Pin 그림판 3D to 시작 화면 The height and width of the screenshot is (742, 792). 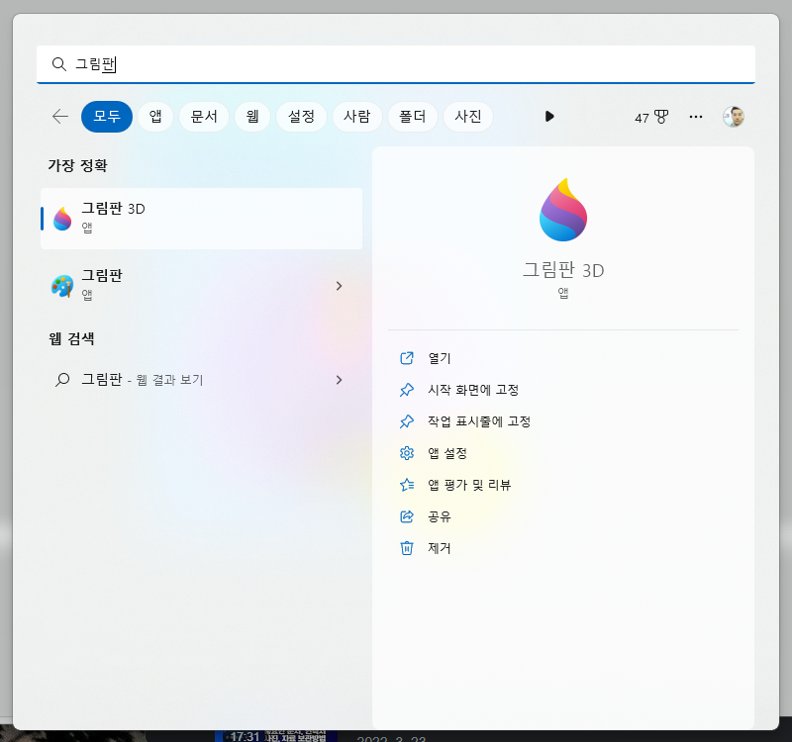pyautogui.click(x=406, y=390)
